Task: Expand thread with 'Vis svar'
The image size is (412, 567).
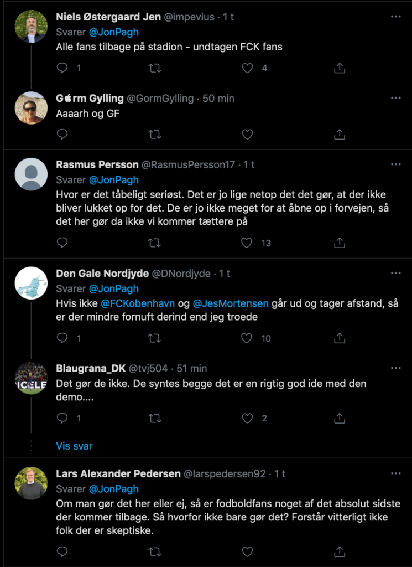Action: (x=74, y=446)
